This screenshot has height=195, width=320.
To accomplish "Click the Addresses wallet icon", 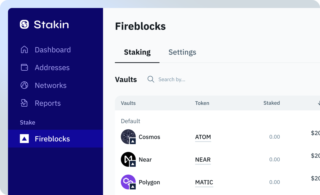I will tap(24, 67).
